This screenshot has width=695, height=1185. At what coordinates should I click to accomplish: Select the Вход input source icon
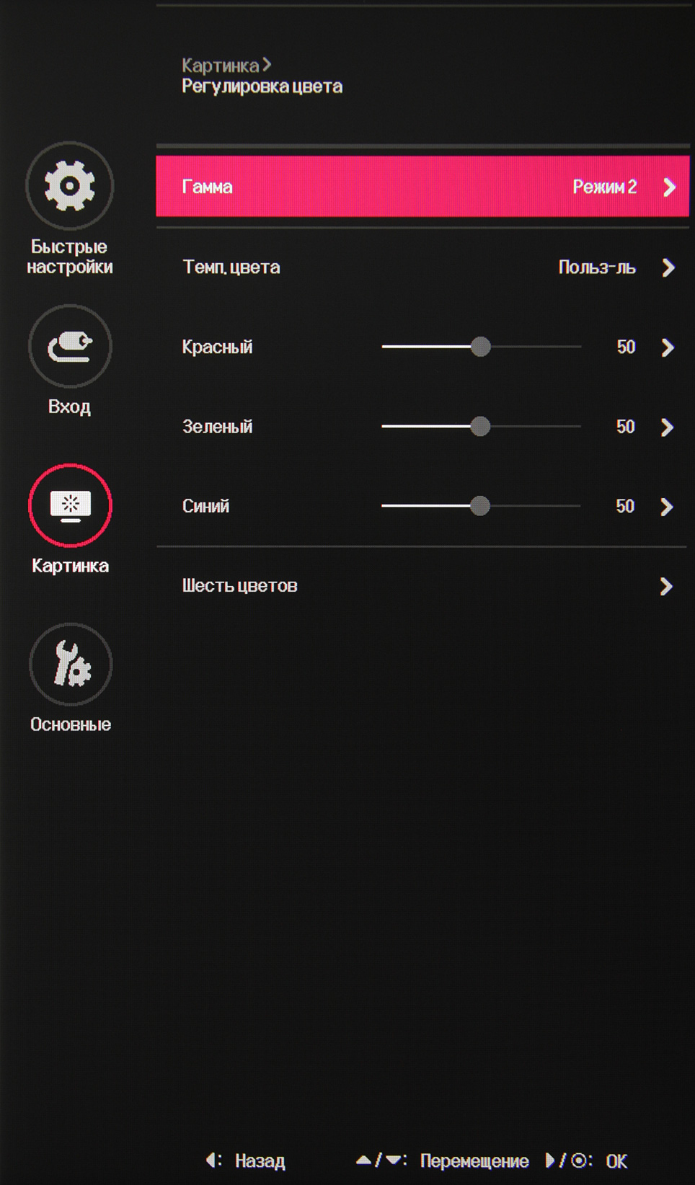pos(70,346)
